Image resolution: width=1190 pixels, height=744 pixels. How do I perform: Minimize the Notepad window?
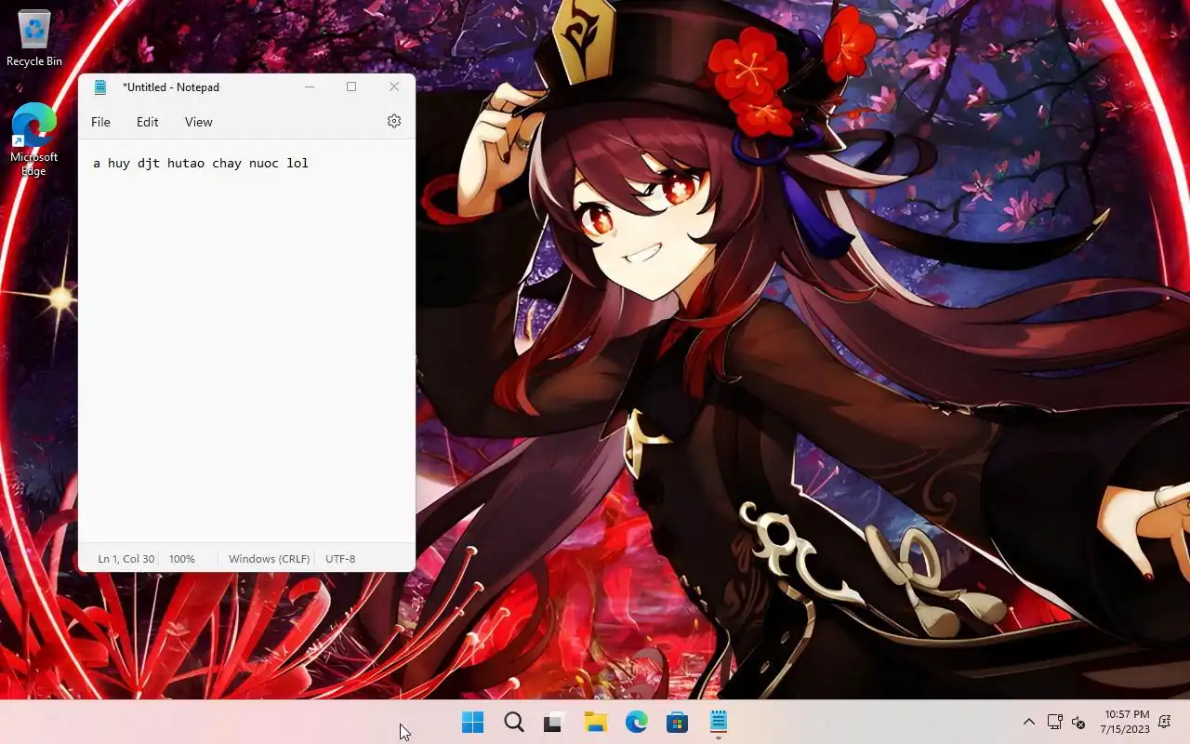click(x=310, y=86)
